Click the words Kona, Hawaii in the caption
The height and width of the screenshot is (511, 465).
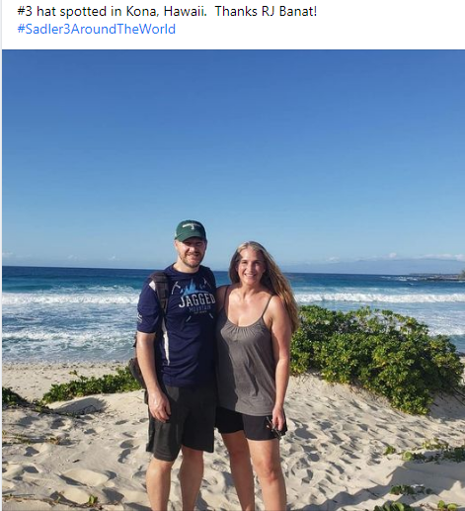(167, 11)
